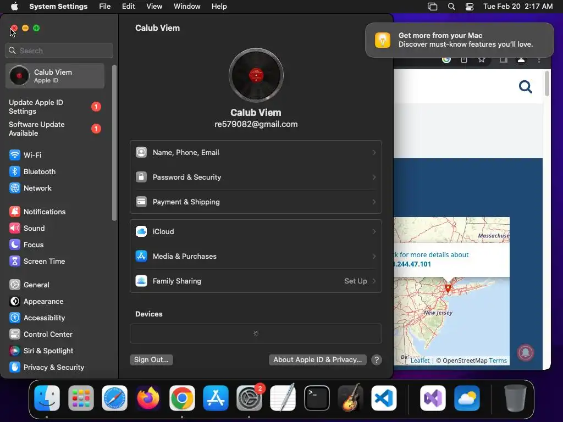Click the red location pin on map

(448, 288)
